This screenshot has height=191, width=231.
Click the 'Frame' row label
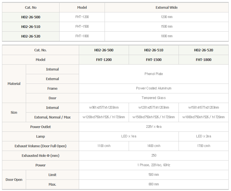pos(52,89)
